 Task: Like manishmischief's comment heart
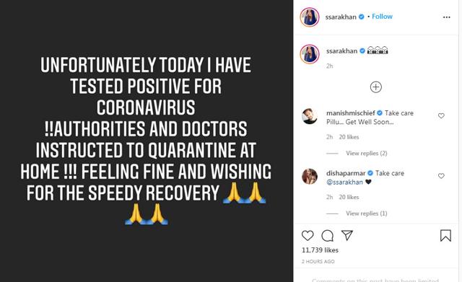coord(441,115)
